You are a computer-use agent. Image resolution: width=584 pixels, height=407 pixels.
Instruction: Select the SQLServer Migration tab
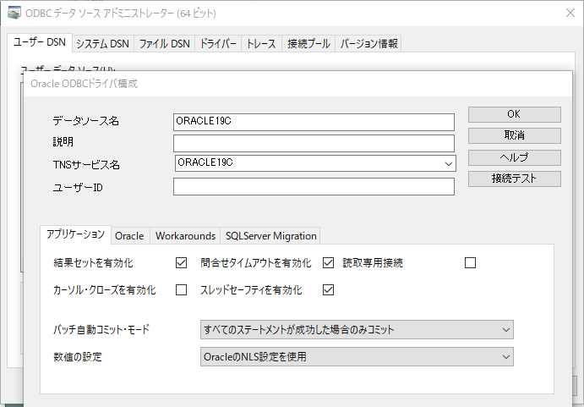pyautogui.click(x=270, y=236)
